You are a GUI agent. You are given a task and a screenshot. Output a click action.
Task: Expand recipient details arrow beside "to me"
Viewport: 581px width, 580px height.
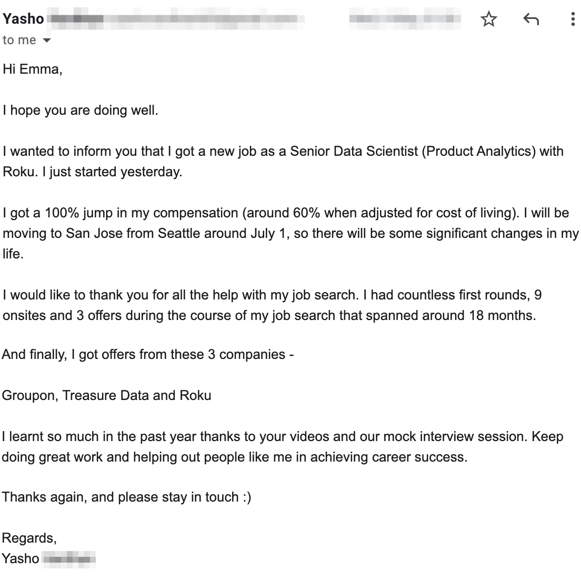46,41
